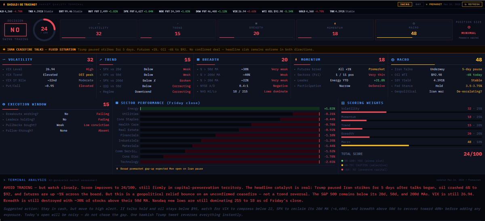Click the Iran Talks Underway row
Screen dimensions: 485x221
(x=436, y=69)
